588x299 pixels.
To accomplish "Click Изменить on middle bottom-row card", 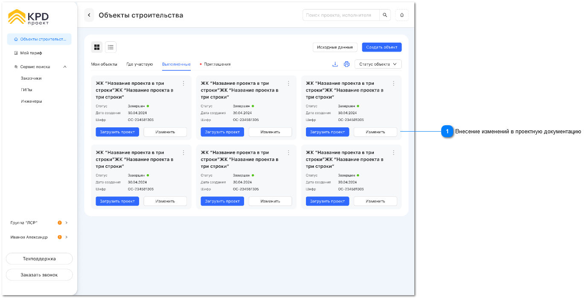I will pyautogui.click(x=271, y=201).
